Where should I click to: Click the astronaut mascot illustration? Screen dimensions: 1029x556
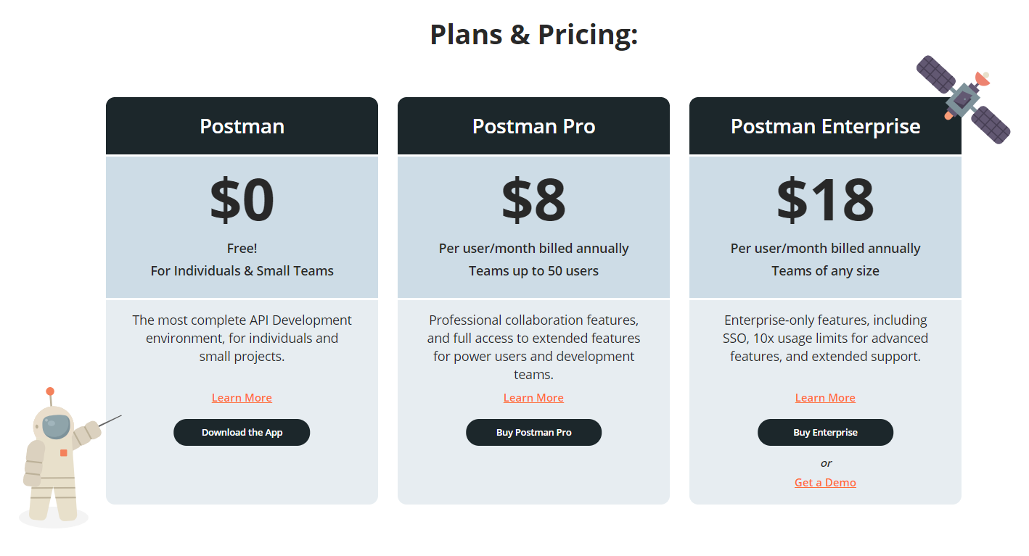click(62, 457)
